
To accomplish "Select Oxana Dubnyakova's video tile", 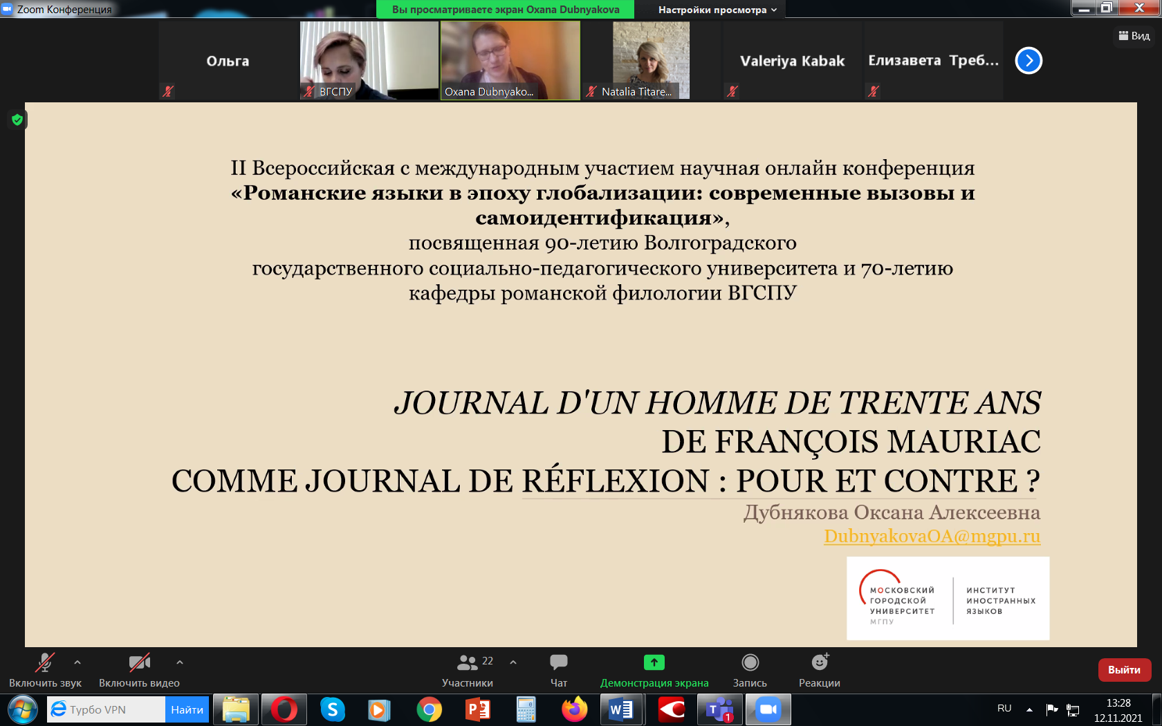I will [510, 59].
